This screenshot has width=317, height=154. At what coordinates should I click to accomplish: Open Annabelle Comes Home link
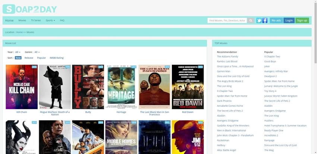click(230, 106)
